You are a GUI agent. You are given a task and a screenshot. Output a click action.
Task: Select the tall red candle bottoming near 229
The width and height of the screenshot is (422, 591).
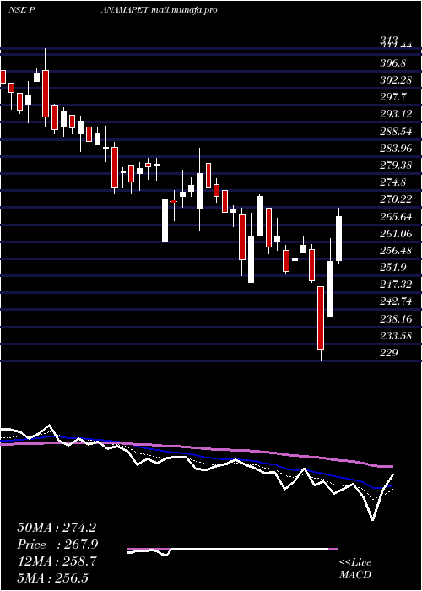click(x=321, y=317)
